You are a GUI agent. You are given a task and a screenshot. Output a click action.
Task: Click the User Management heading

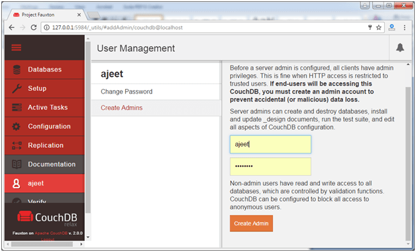tap(136, 48)
